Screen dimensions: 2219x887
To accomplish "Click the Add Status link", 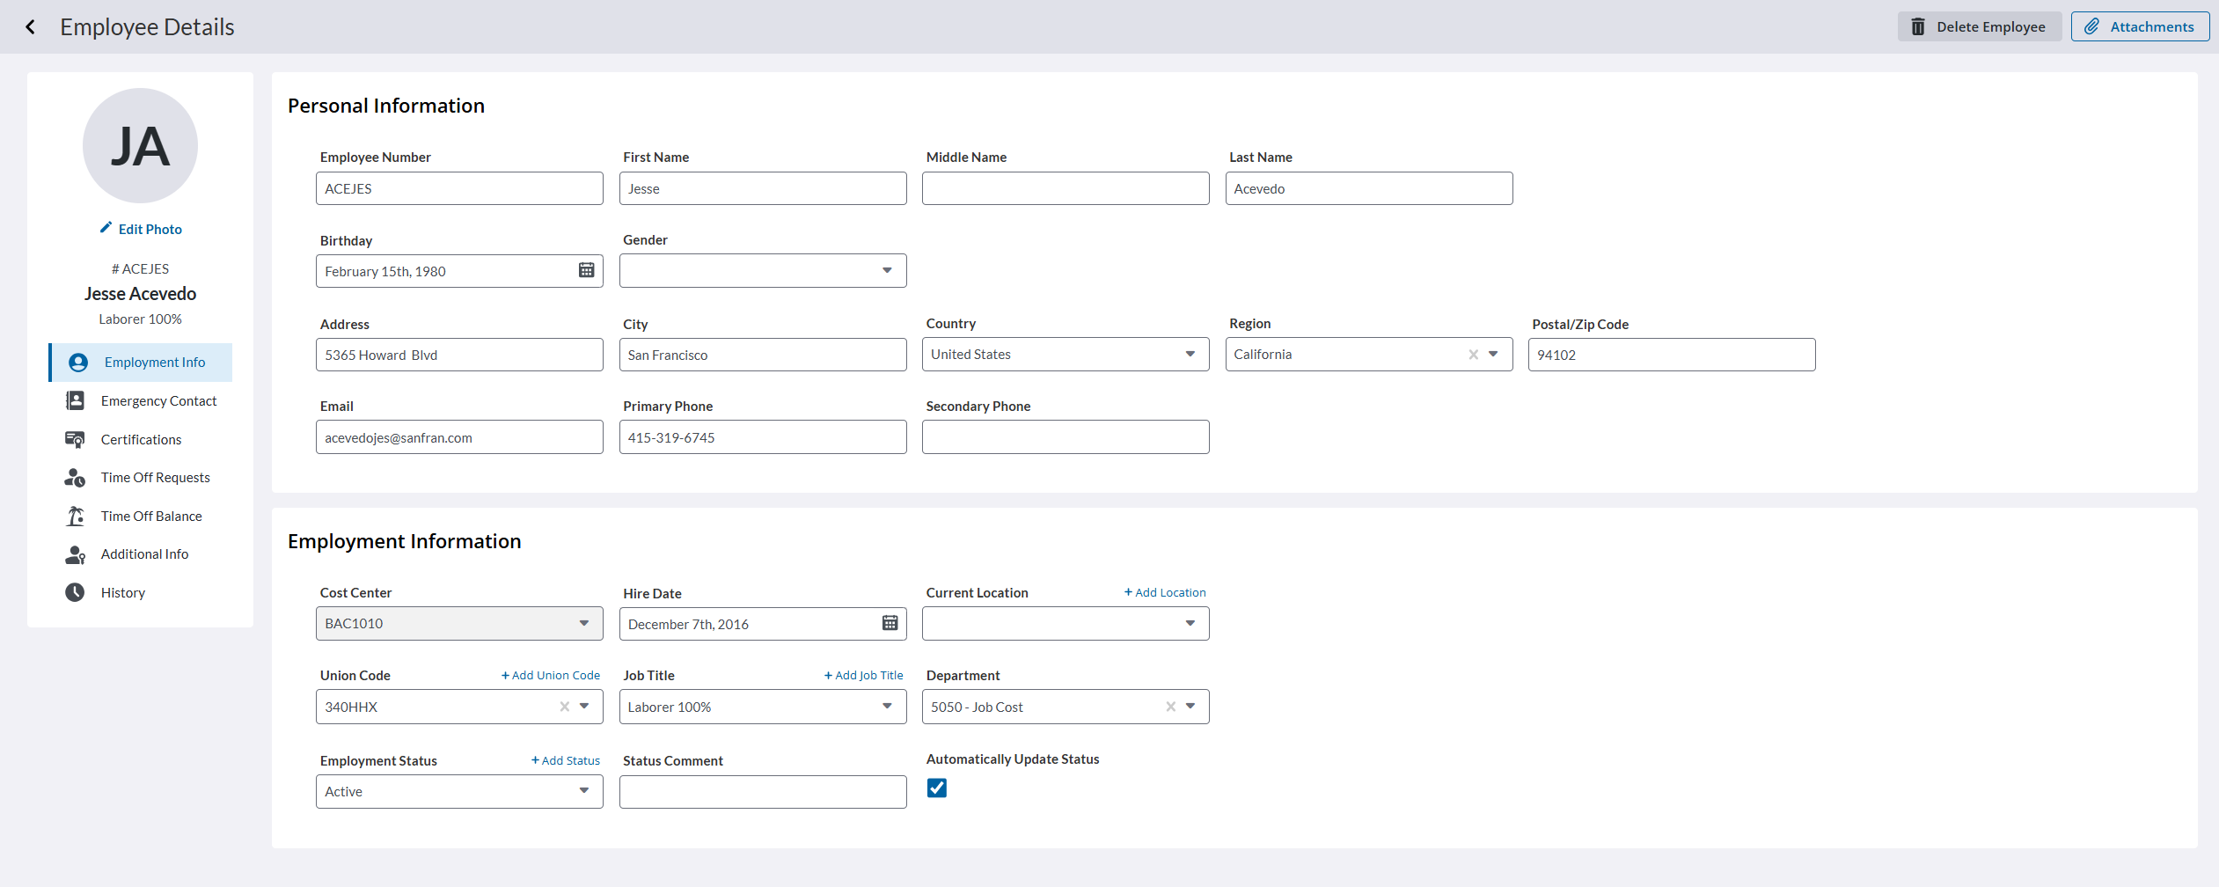I will tap(566, 760).
